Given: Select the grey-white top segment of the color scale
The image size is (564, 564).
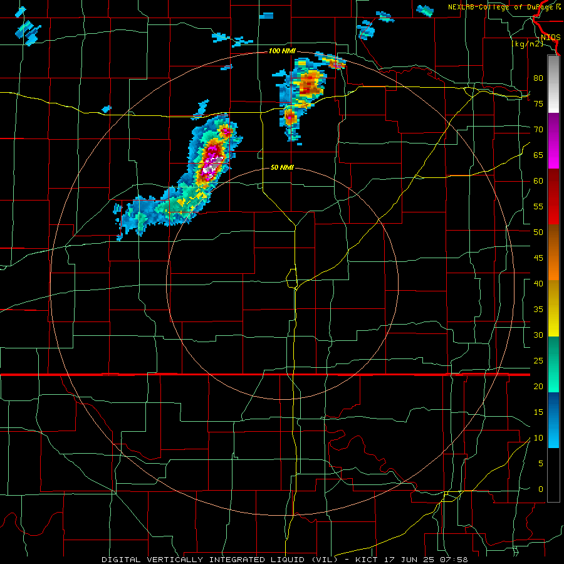Looking at the screenshot, I should click(x=553, y=84).
